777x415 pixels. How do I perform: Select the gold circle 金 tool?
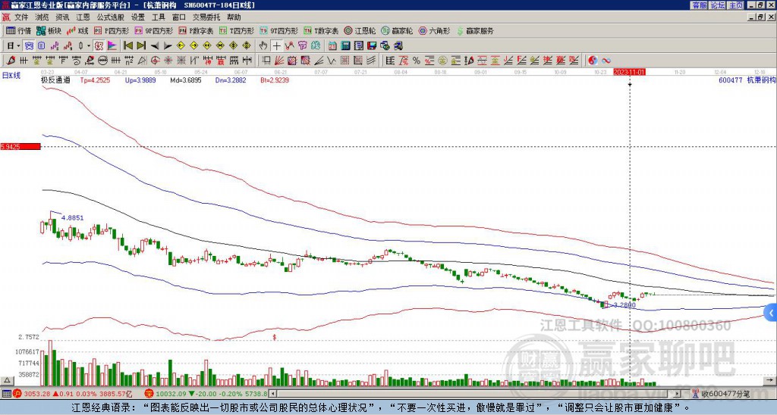point(442,61)
